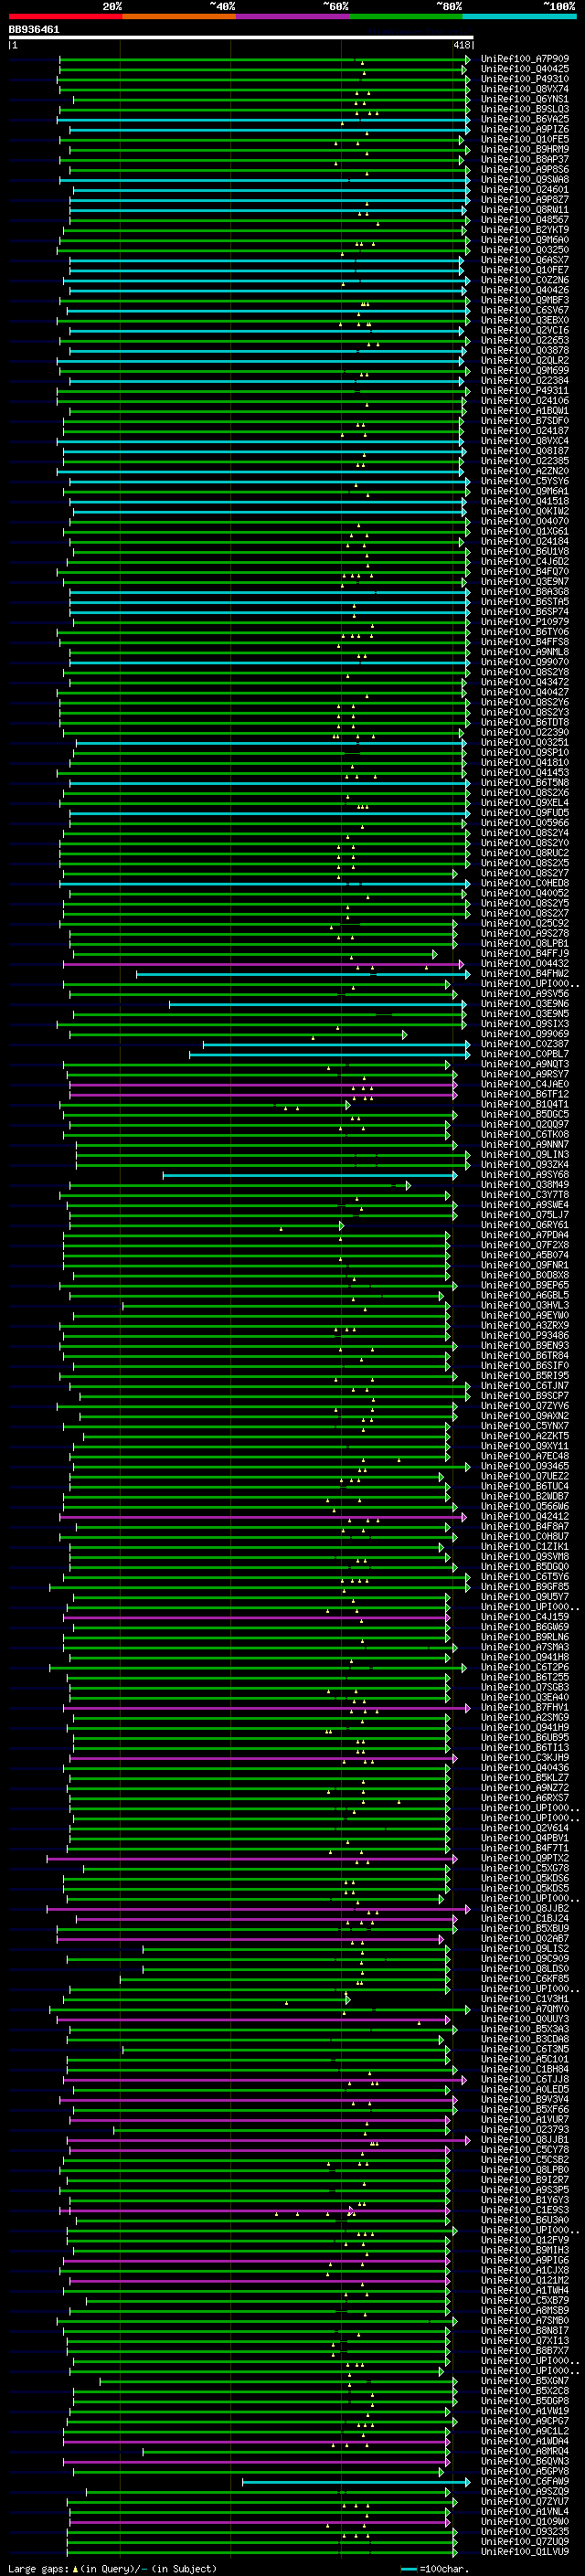Screen dimensions: 585x2576
Task: Select the UniRef100_Q10FE5 label
Action: [525, 139]
